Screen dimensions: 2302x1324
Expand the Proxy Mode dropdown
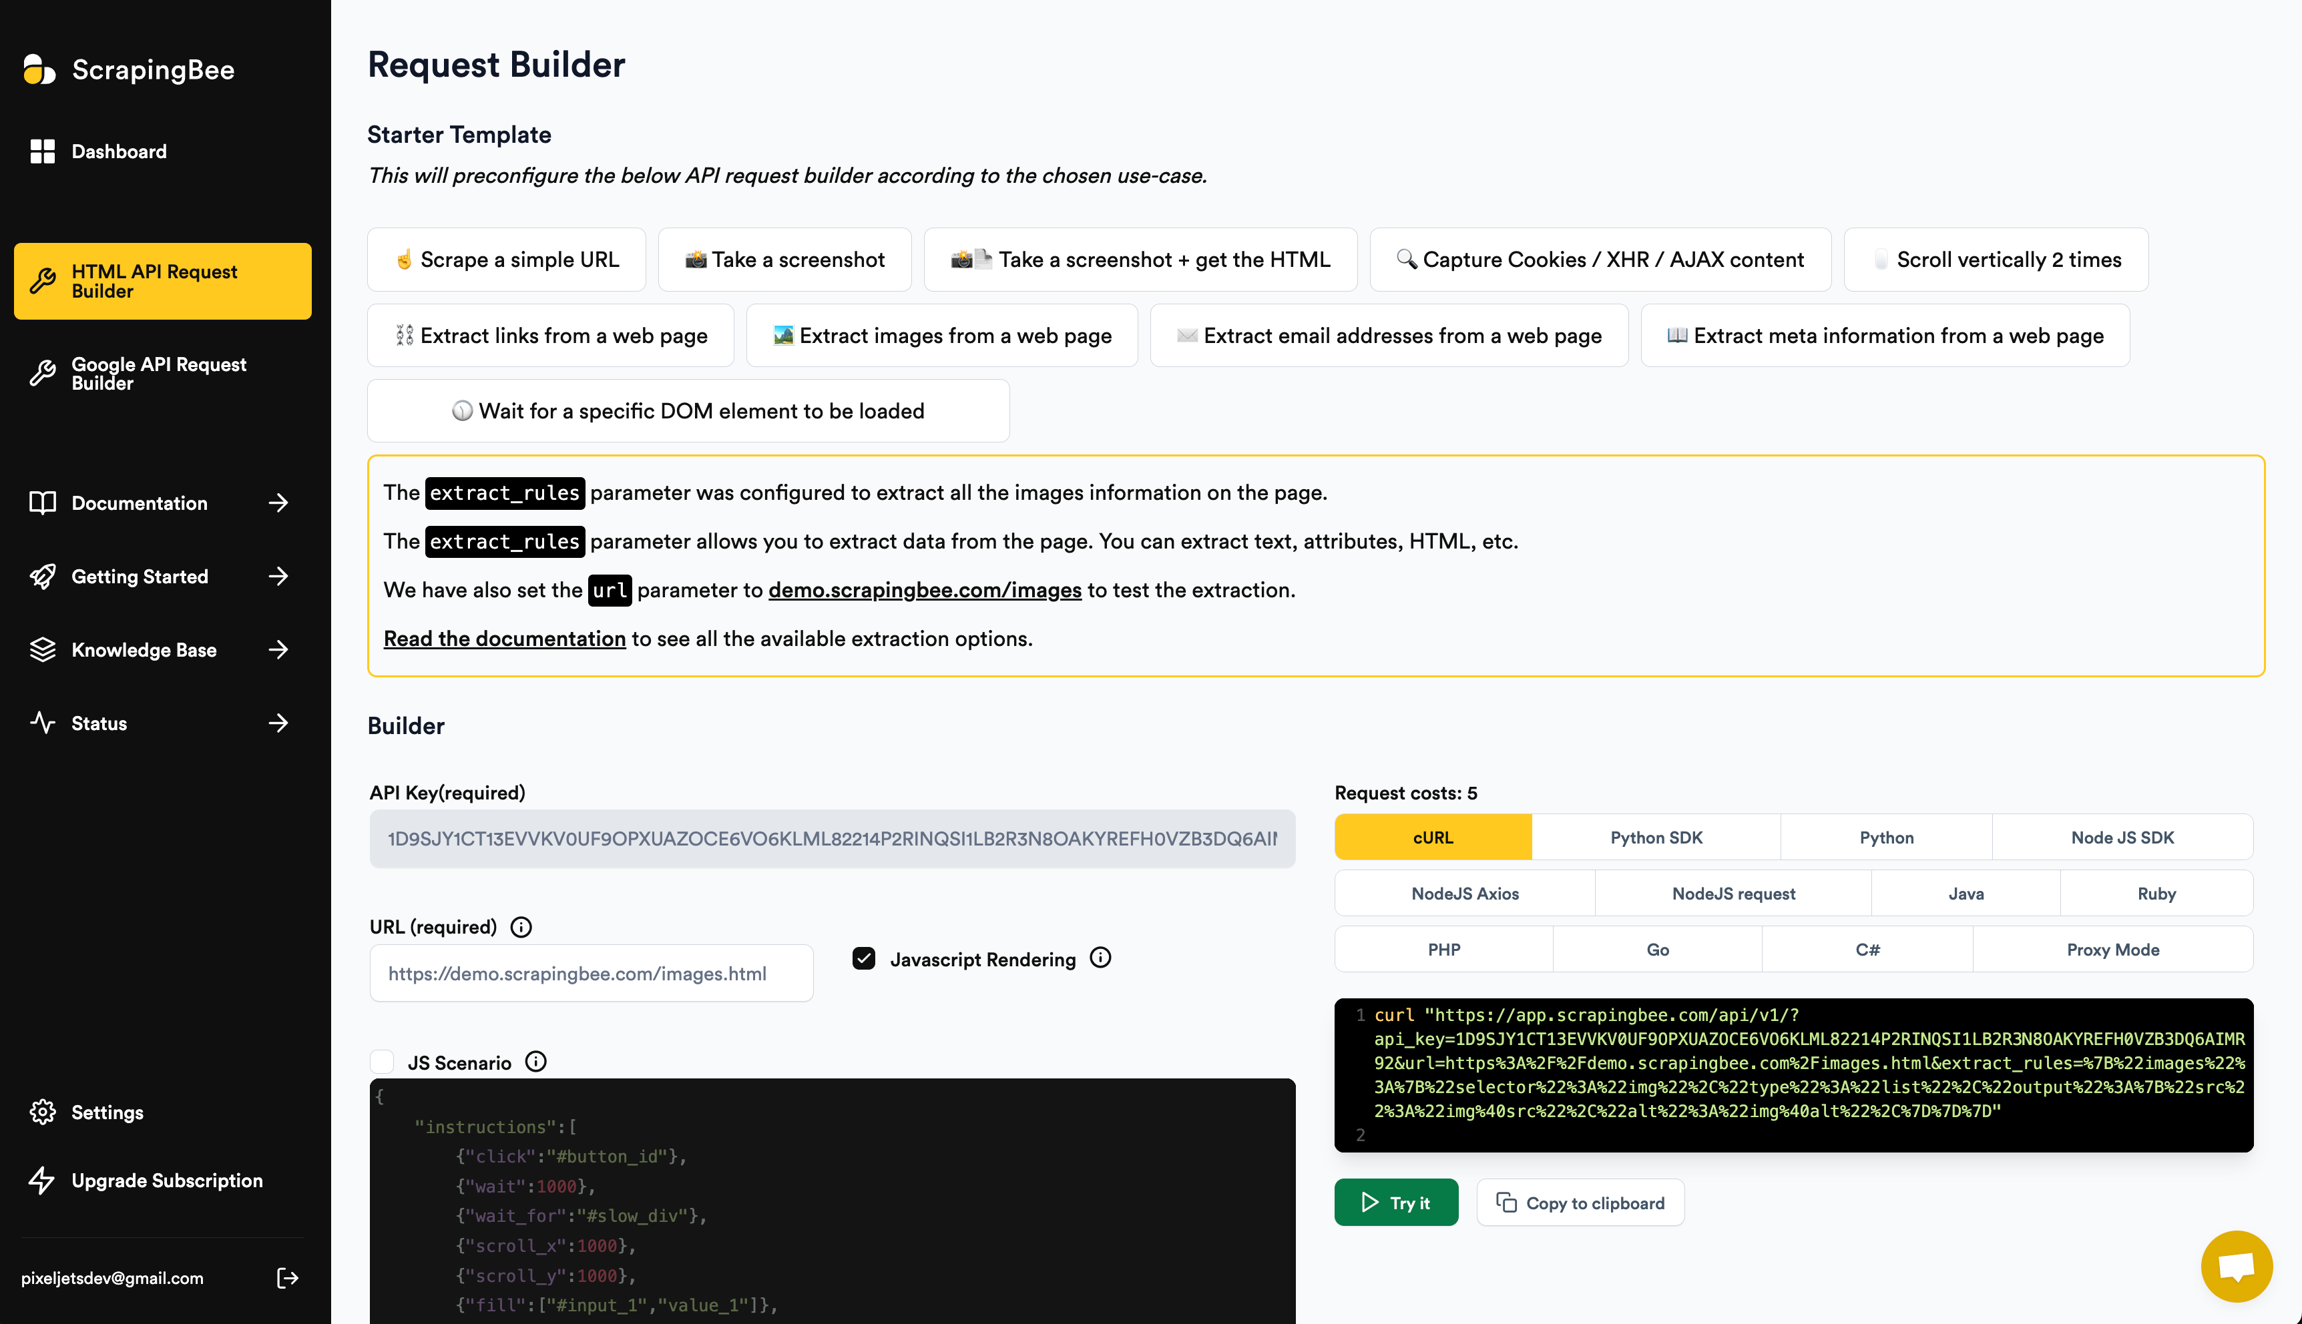pyautogui.click(x=2112, y=950)
